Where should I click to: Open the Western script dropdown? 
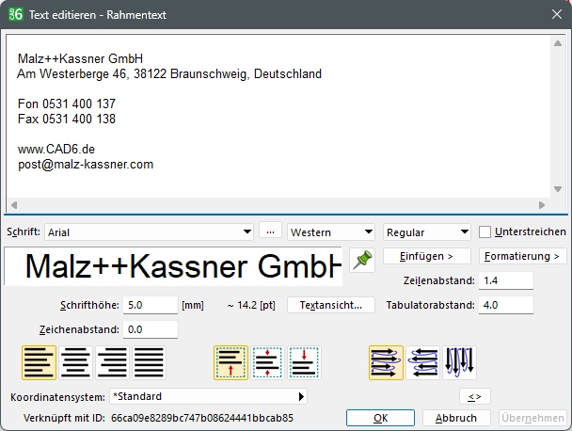[331, 232]
